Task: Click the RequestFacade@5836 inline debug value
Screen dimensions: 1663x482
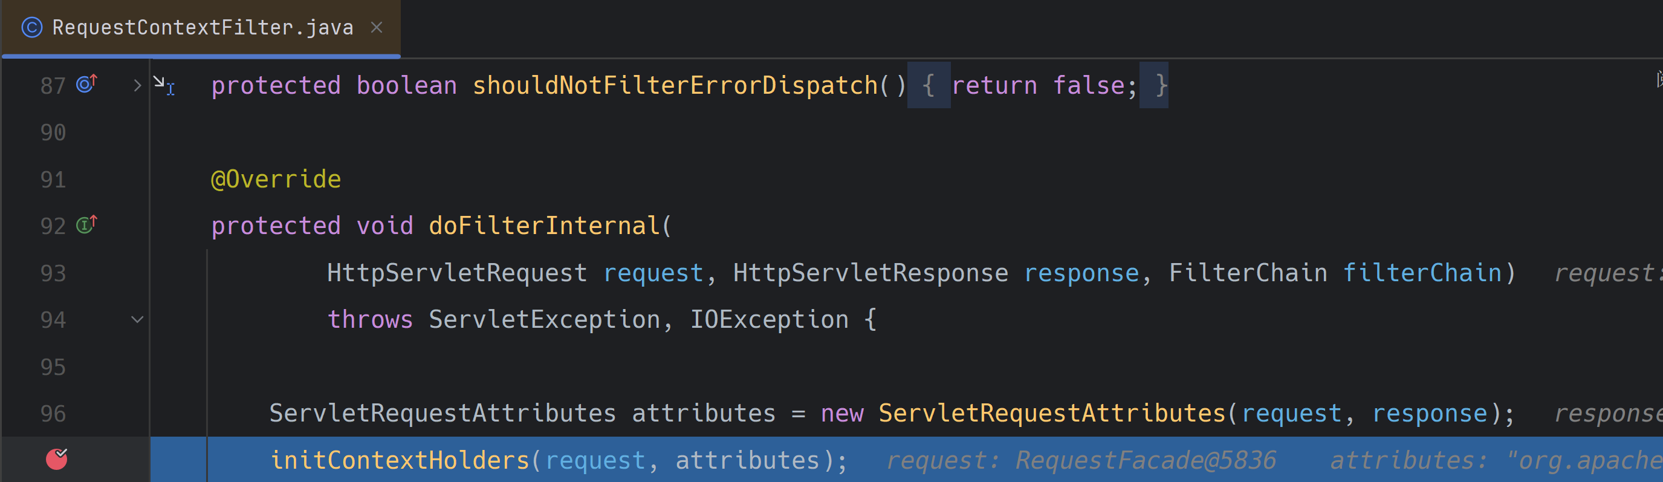Action: pos(1146,460)
